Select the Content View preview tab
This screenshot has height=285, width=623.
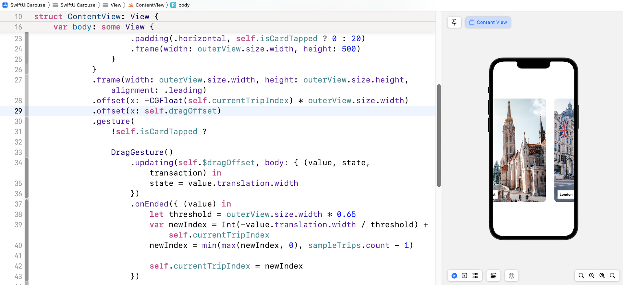pos(488,22)
